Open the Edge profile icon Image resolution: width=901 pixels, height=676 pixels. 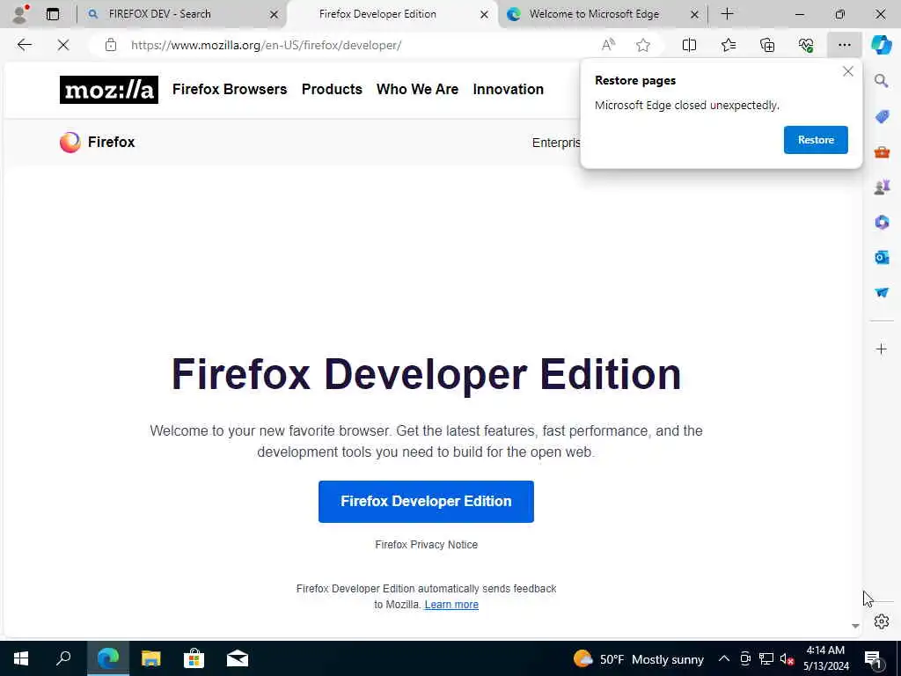(x=20, y=14)
